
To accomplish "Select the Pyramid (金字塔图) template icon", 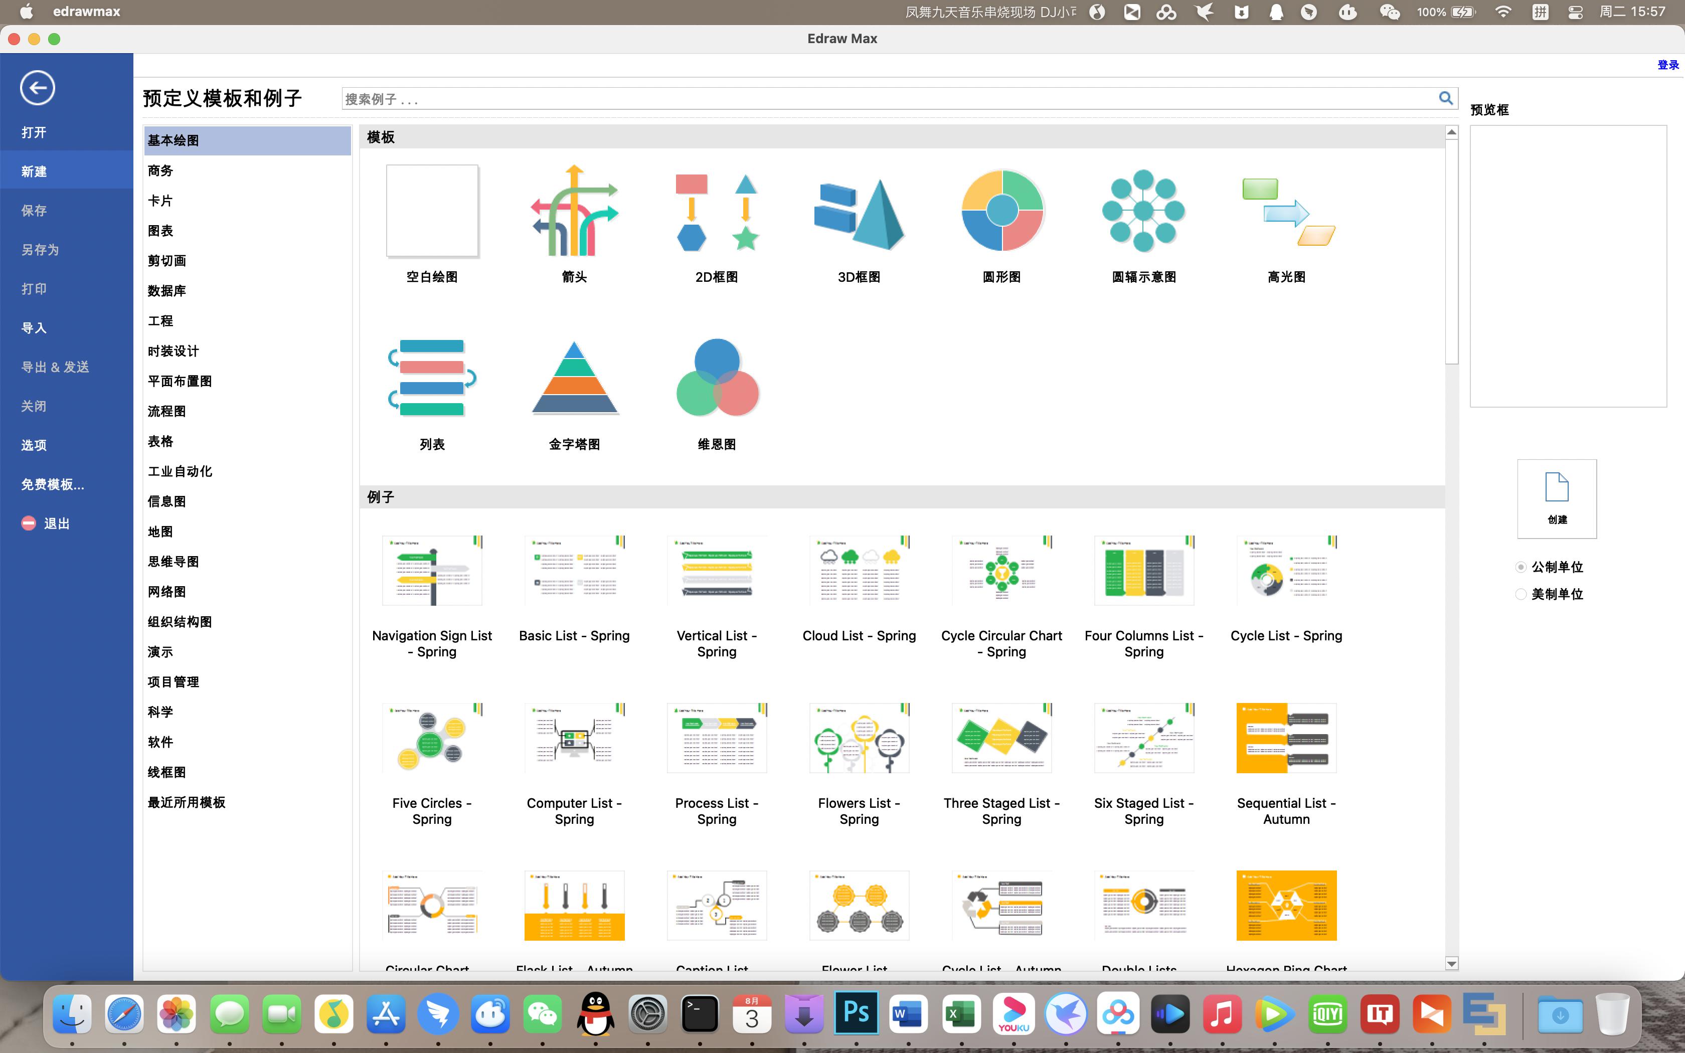I will (x=574, y=378).
